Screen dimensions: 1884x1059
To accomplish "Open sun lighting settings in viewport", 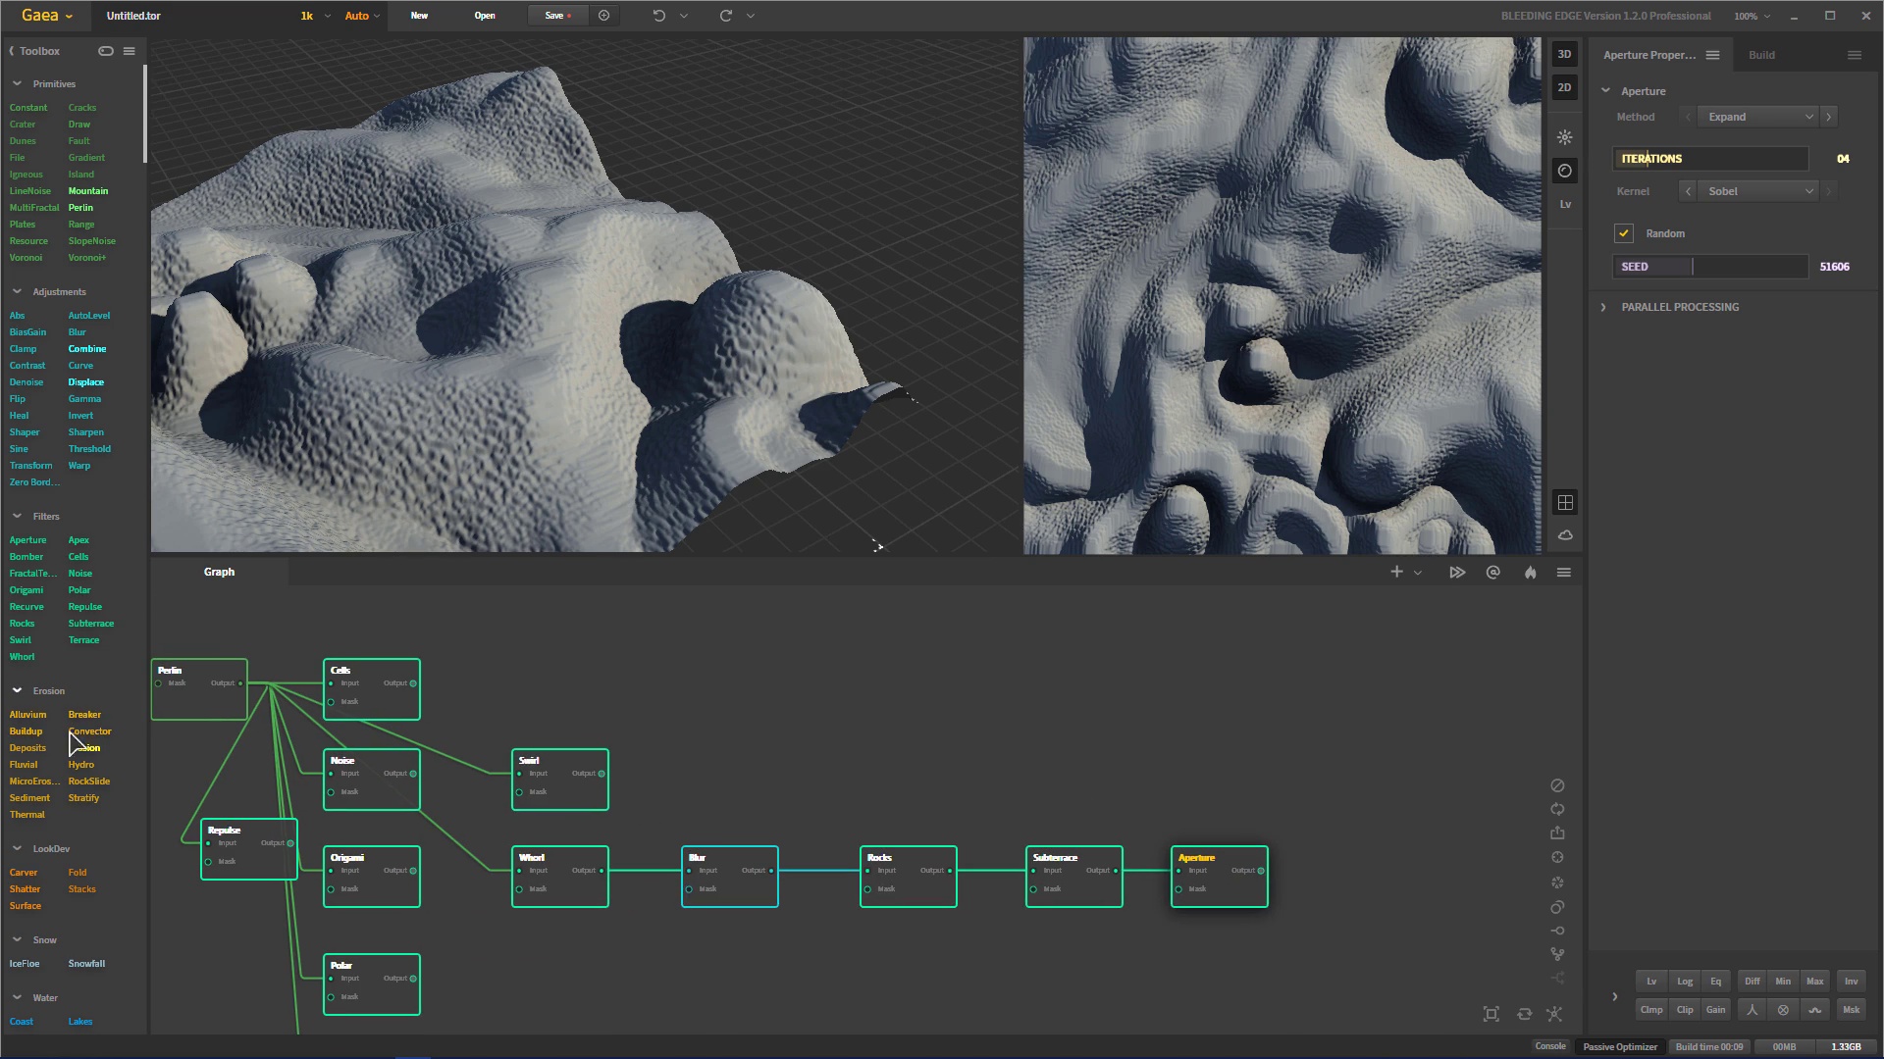I will [1565, 137].
